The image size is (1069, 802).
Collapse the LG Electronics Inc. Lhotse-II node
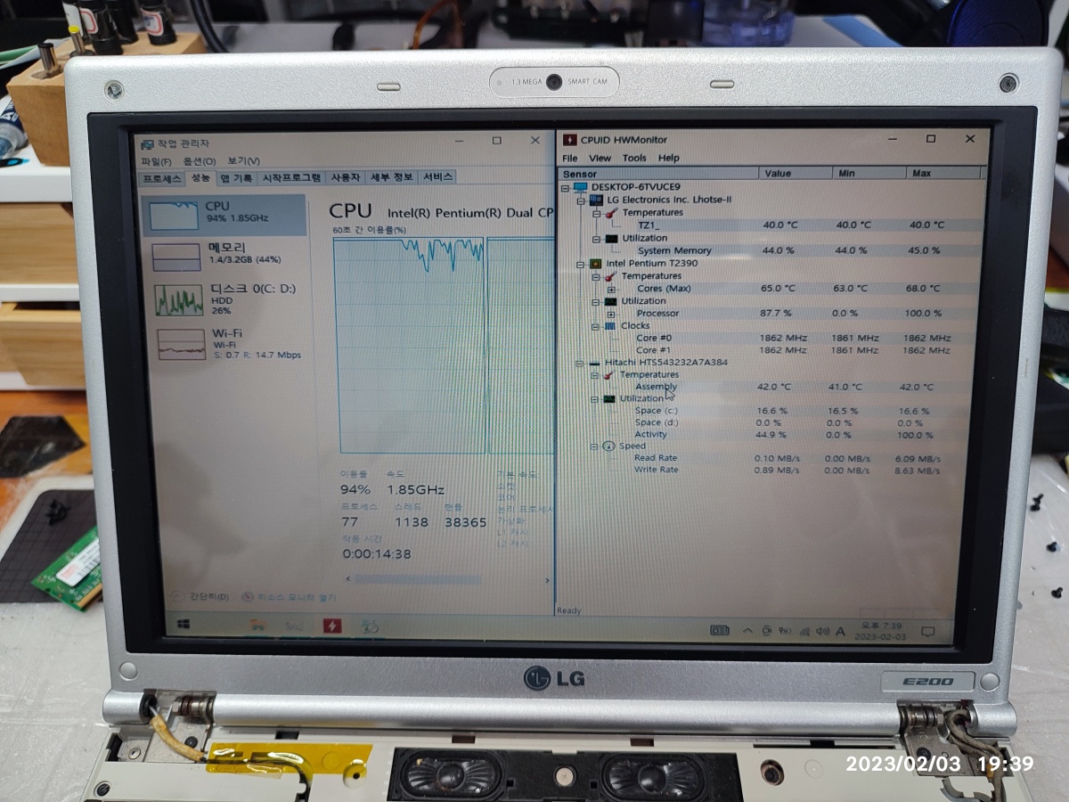[x=581, y=200]
